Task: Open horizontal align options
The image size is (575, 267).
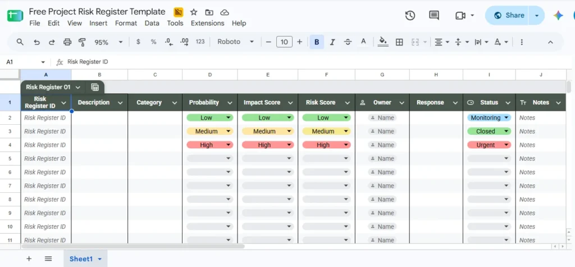Action: click(442, 42)
